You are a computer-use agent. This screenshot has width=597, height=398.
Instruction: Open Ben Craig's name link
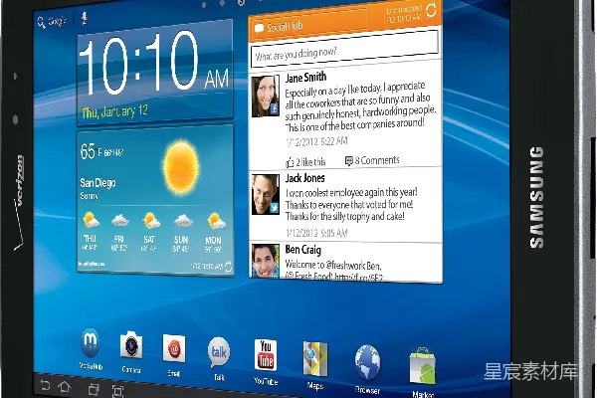point(303,250)
